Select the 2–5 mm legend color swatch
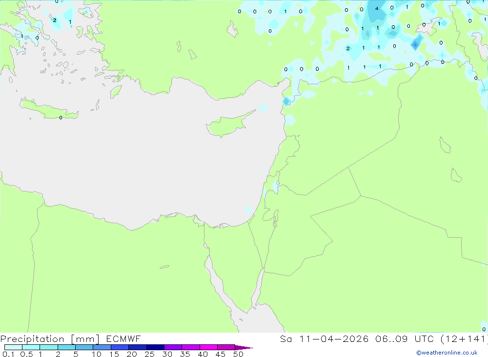488x357 pixels. pos(66,347)
